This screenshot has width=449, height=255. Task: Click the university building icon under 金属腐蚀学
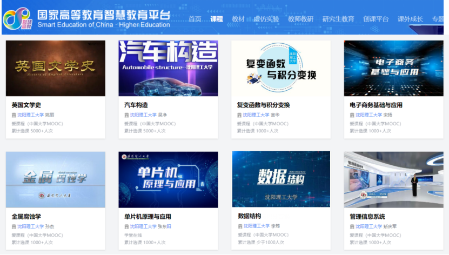tap(14, 227)
